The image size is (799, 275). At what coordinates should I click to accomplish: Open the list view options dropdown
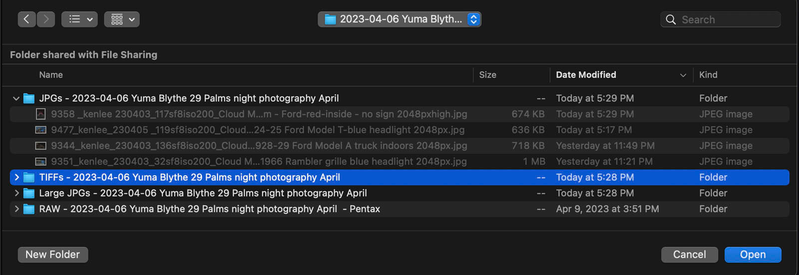coord(79,19)
